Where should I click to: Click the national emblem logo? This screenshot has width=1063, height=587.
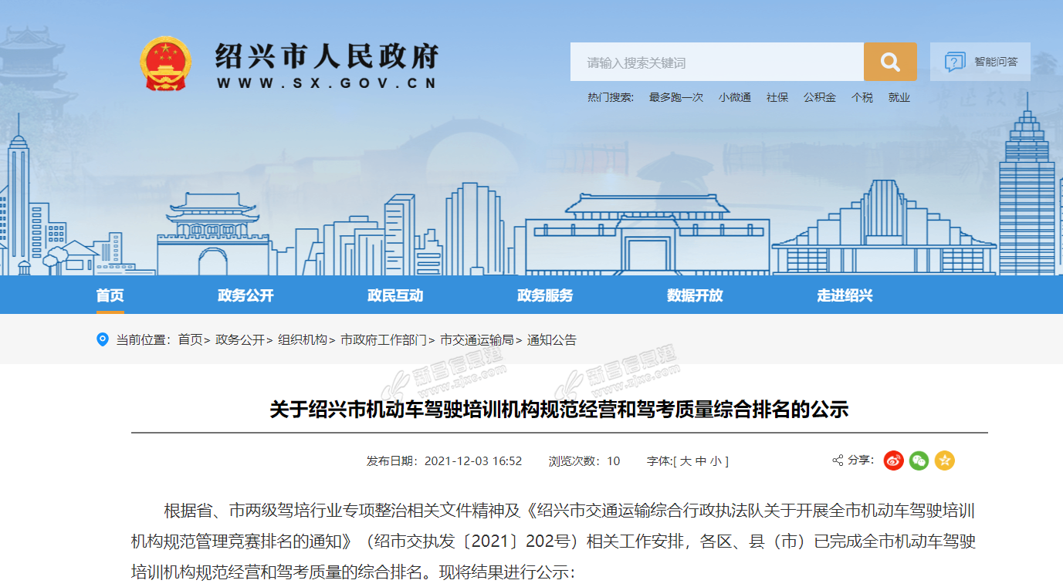click(x=165, y=63)
